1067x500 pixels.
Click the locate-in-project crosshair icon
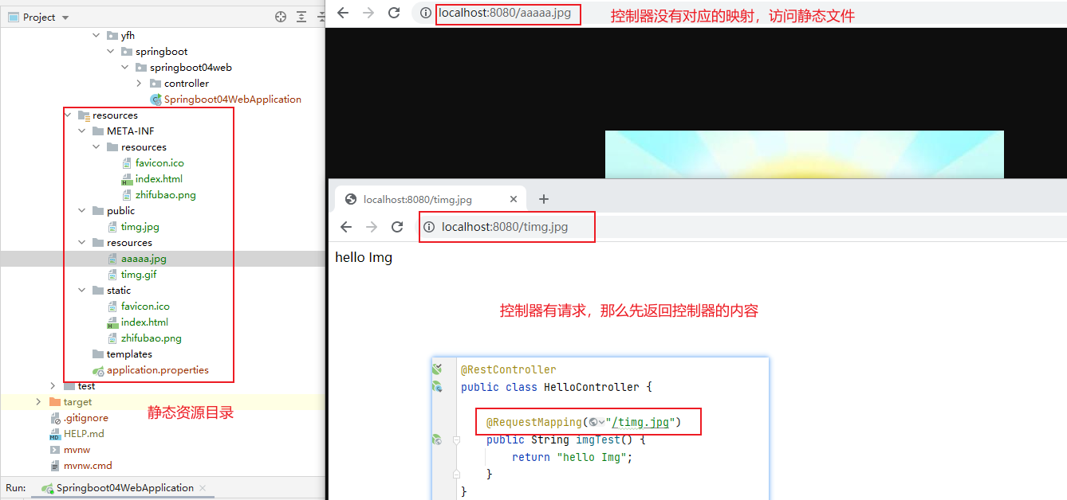[281, 17]
